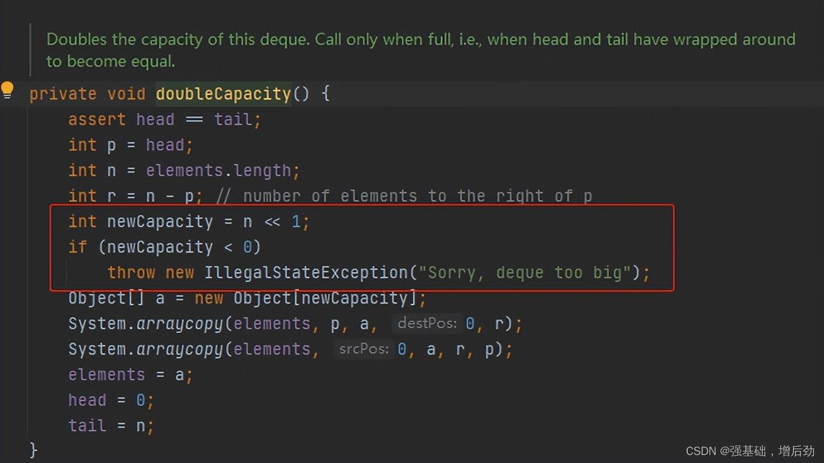Click the 'elements = a;' line
This screenshot has height=463, width=824.
(131, 374)
